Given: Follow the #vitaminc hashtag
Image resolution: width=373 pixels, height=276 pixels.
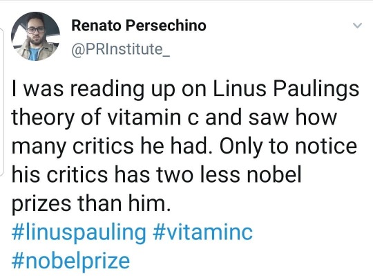Looking at the screenshot, I should coord(202,232).
